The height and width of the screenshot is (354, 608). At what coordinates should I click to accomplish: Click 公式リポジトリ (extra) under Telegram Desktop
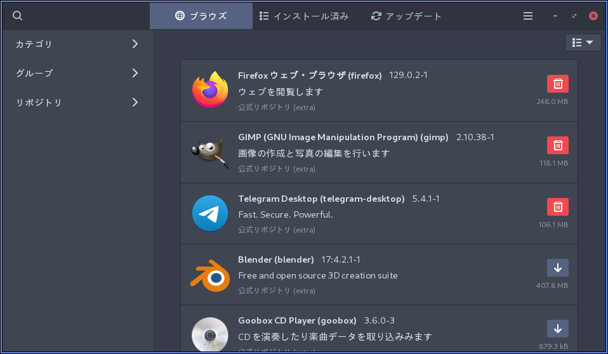[277, 230]
